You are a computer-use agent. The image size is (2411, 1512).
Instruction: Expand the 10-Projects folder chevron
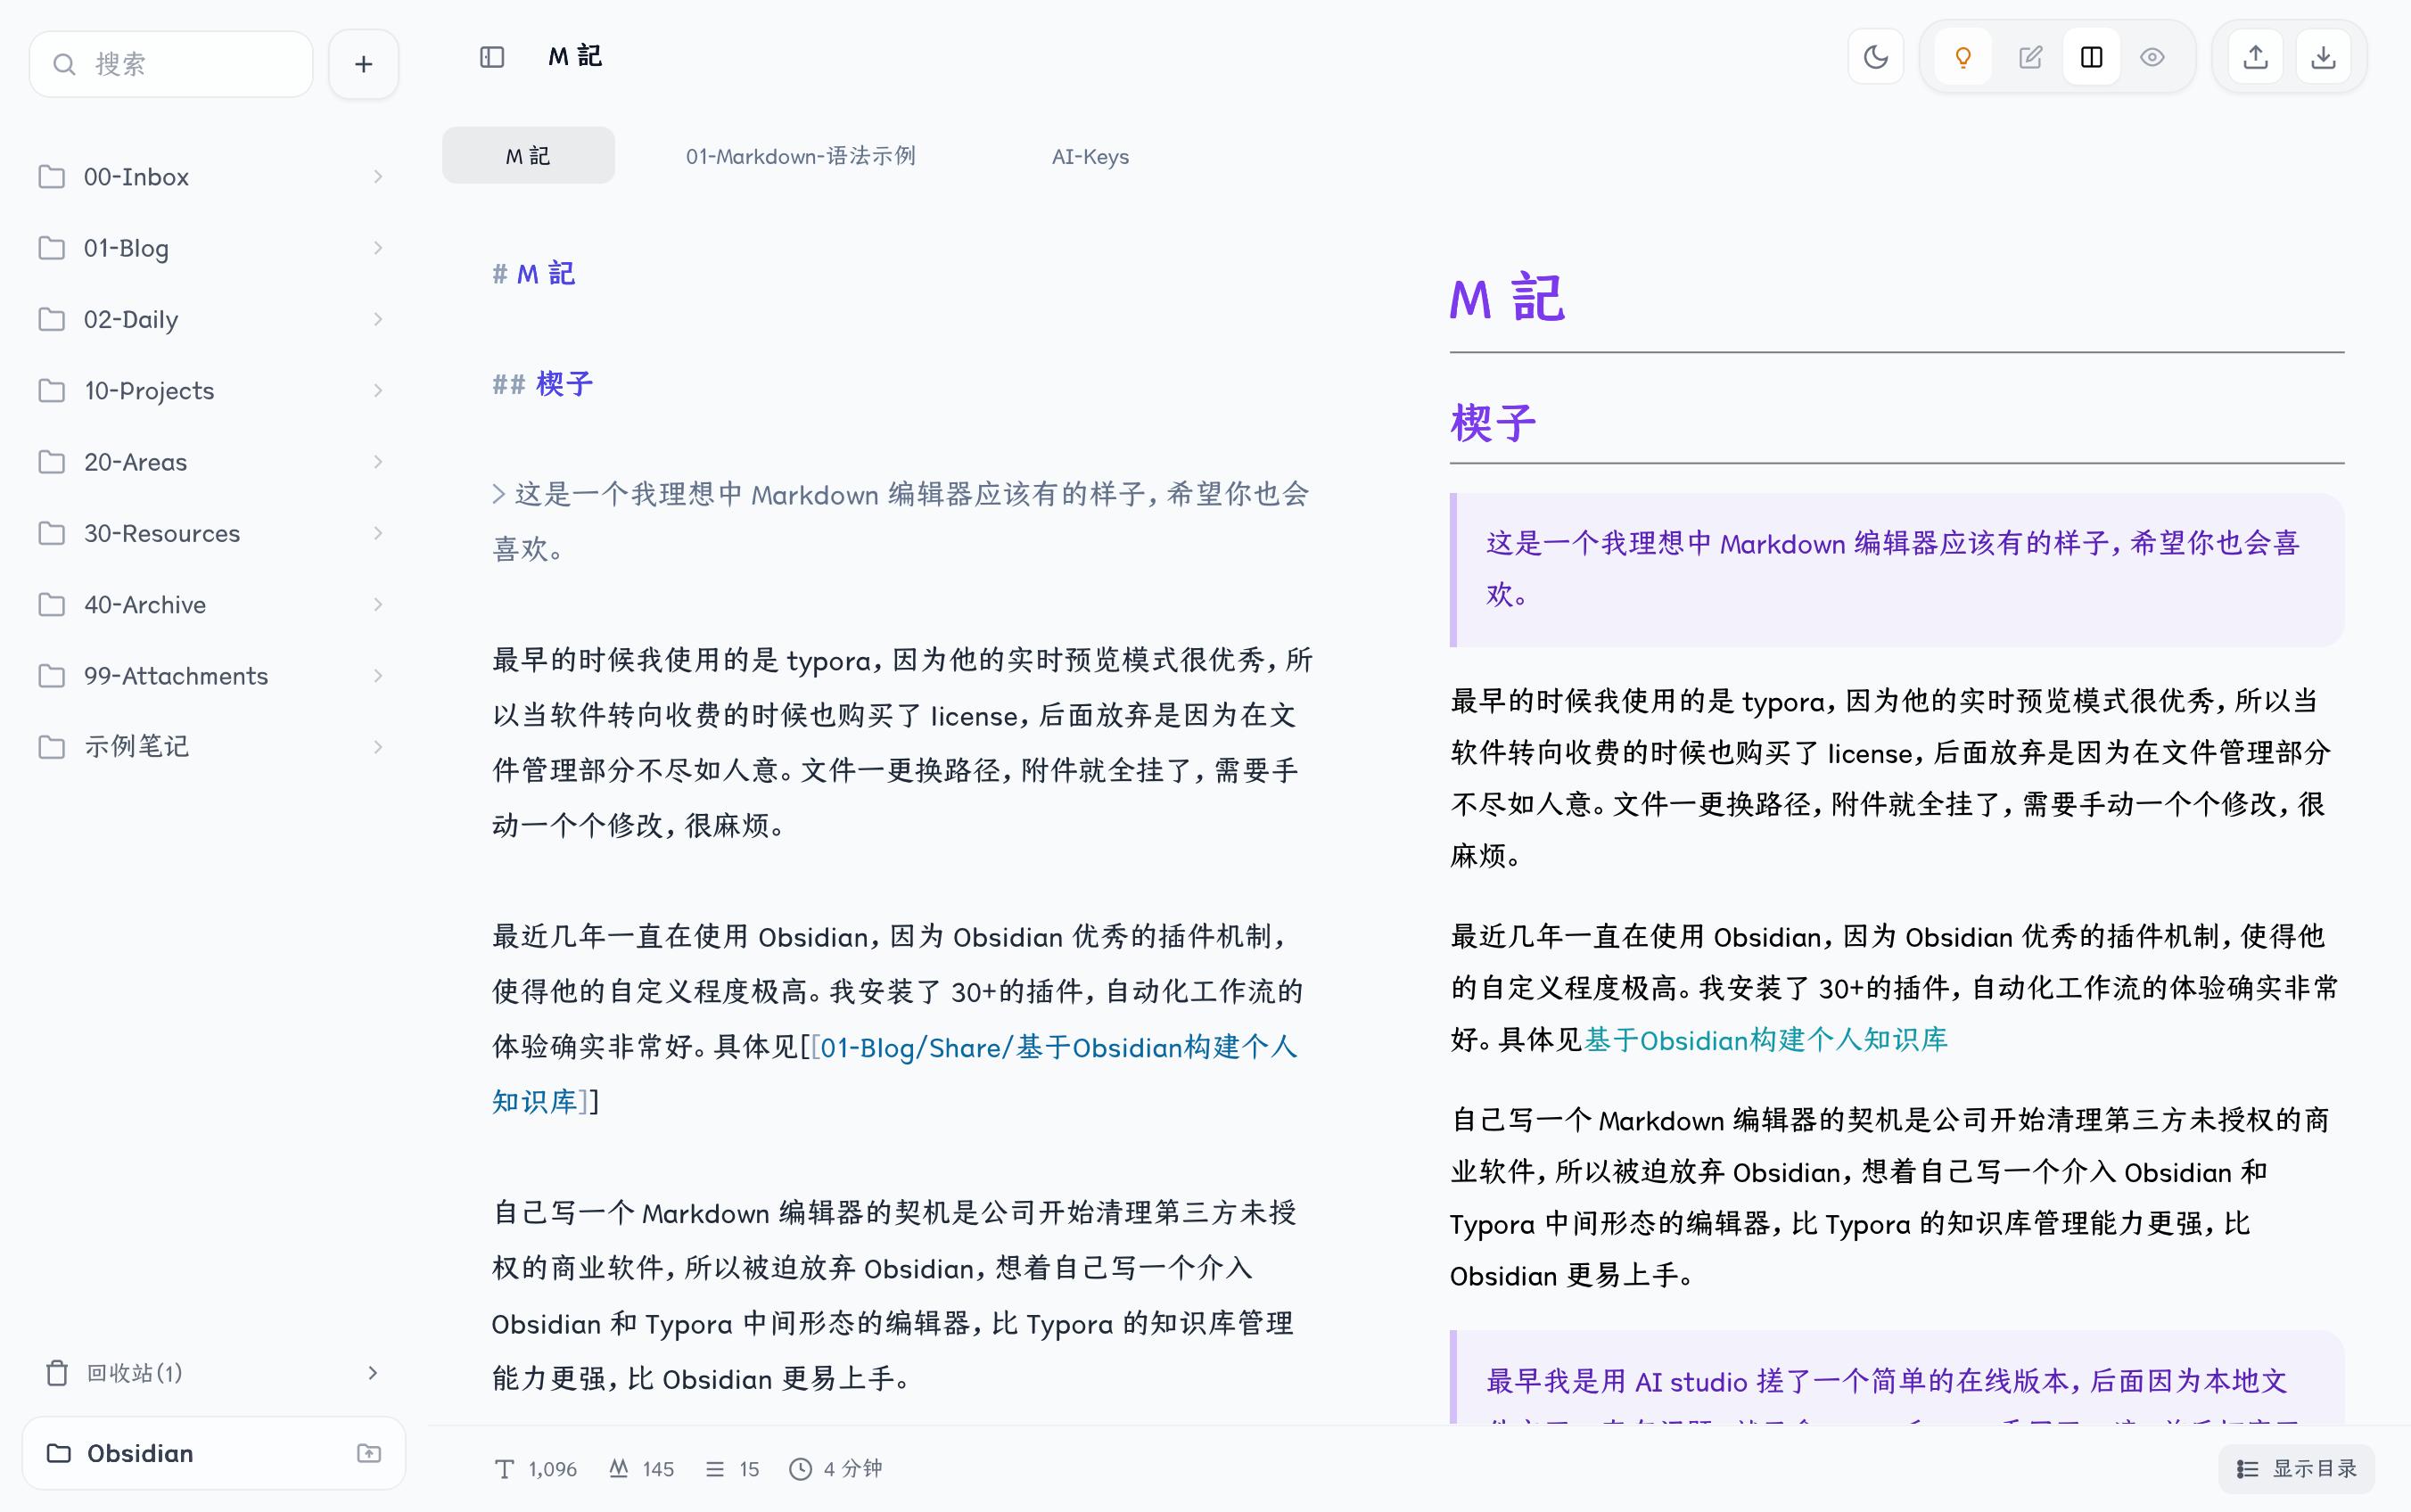(378, 391)
